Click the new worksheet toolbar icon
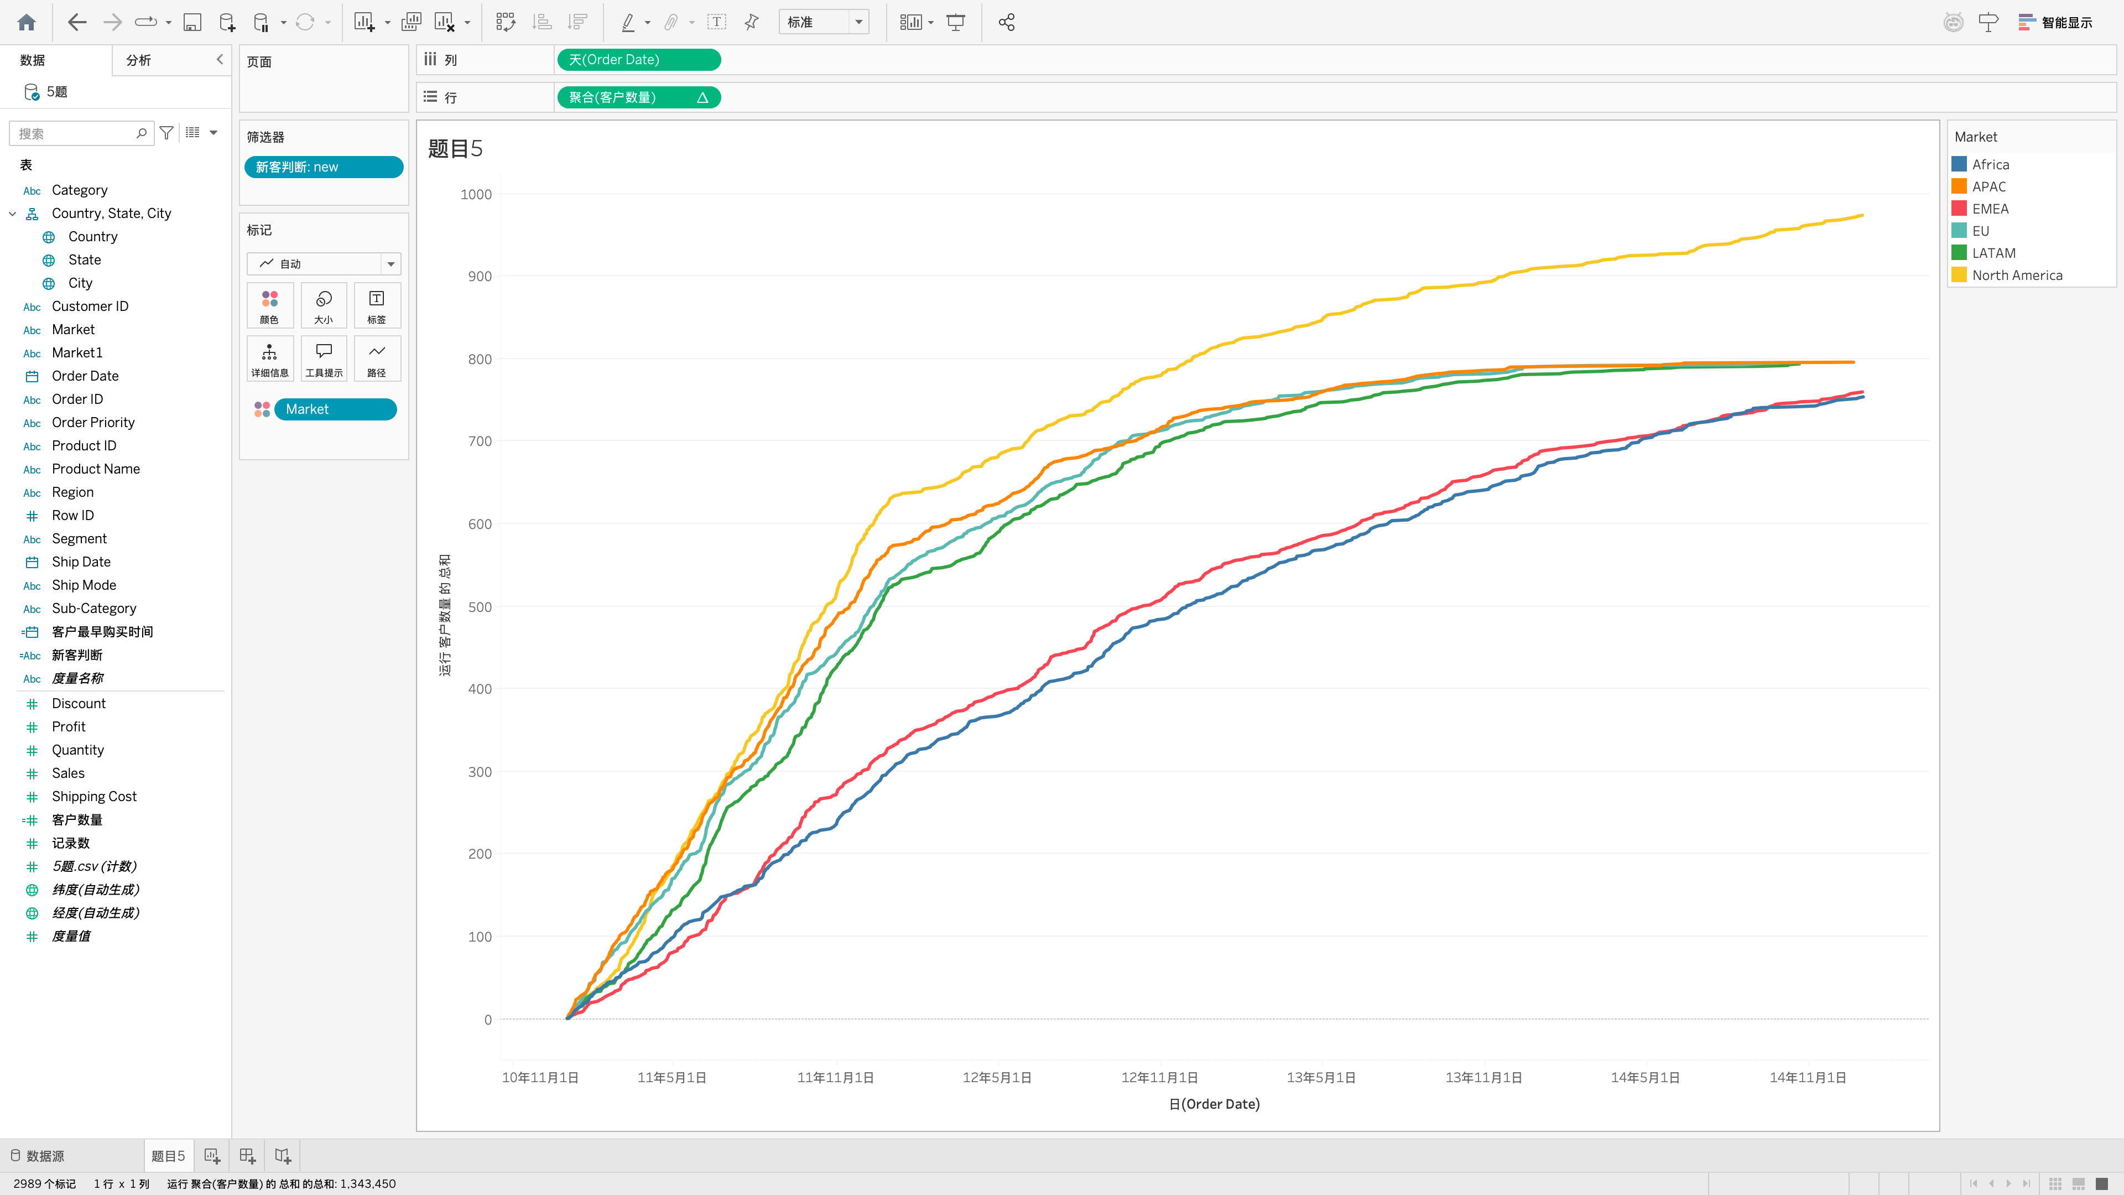Screen dimensions: 2124x1195 363,22
